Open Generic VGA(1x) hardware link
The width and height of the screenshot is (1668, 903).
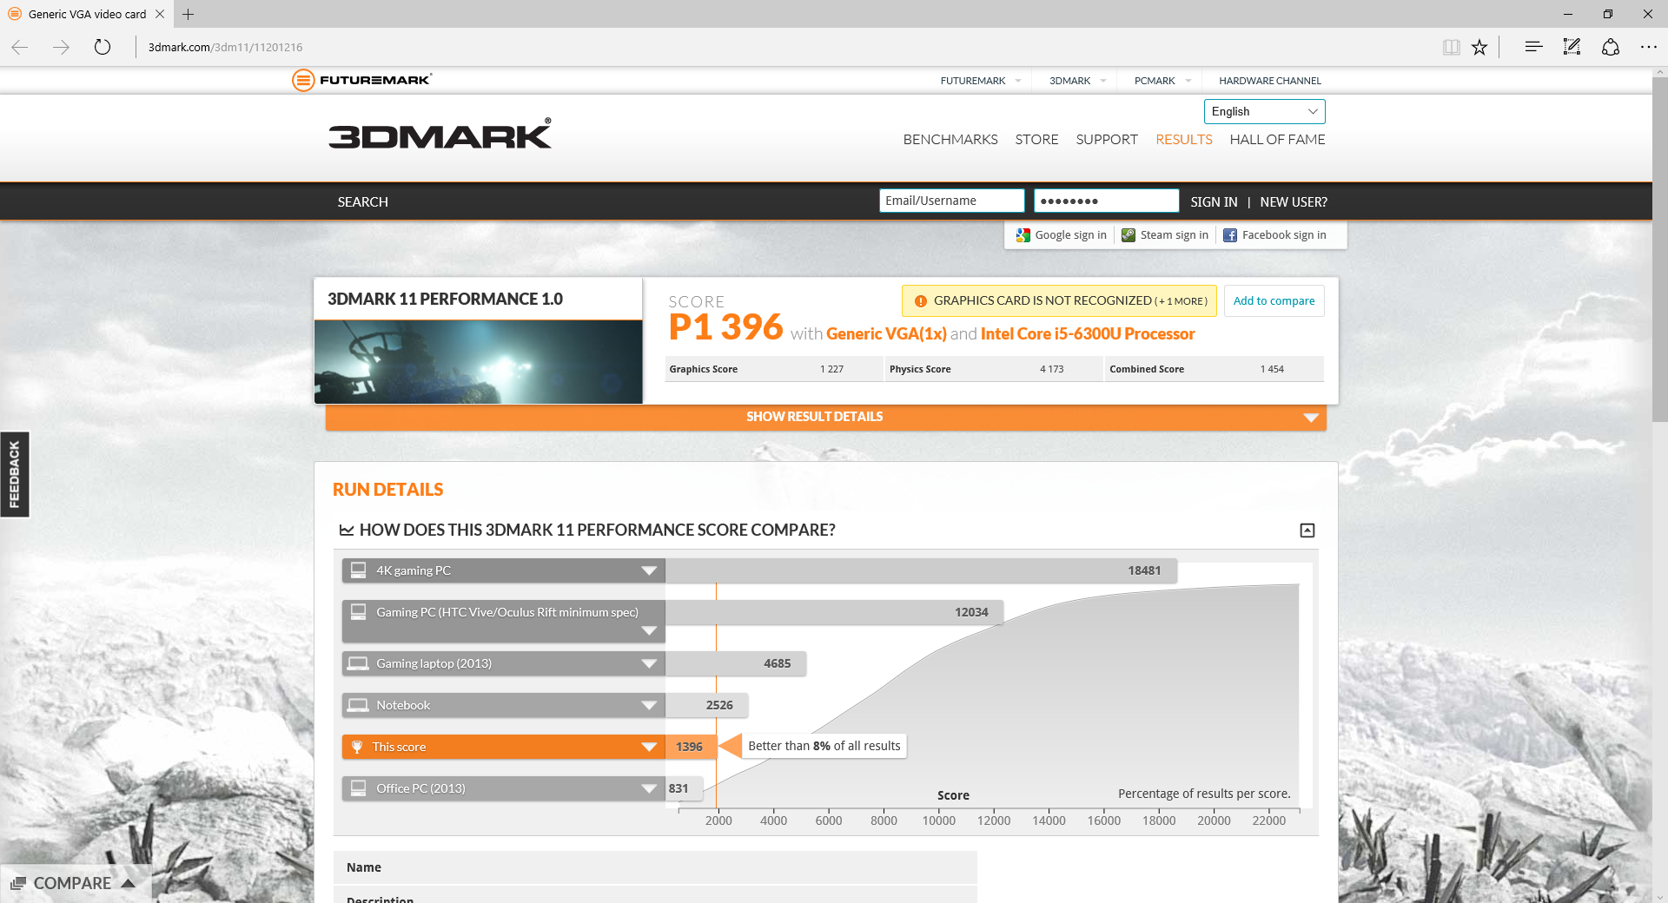pos(886,334)
